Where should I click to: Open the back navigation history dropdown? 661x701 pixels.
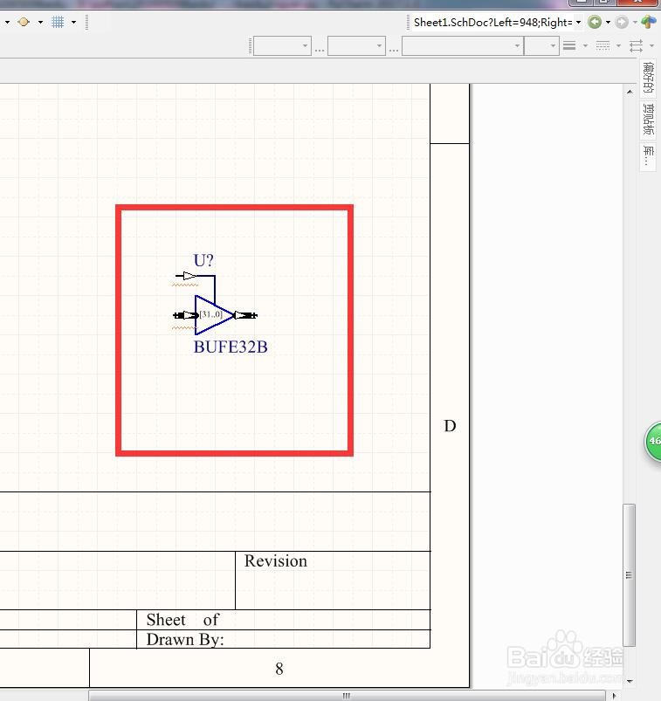pyautogui.click(x=609, y=22)
